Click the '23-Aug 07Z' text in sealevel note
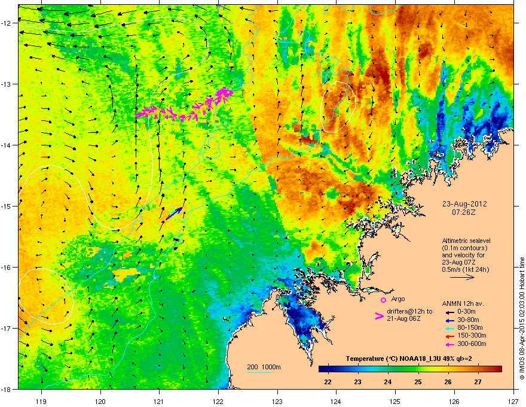Image resolution: width=526 pixels, height=407 pixels. pos(458,262)
